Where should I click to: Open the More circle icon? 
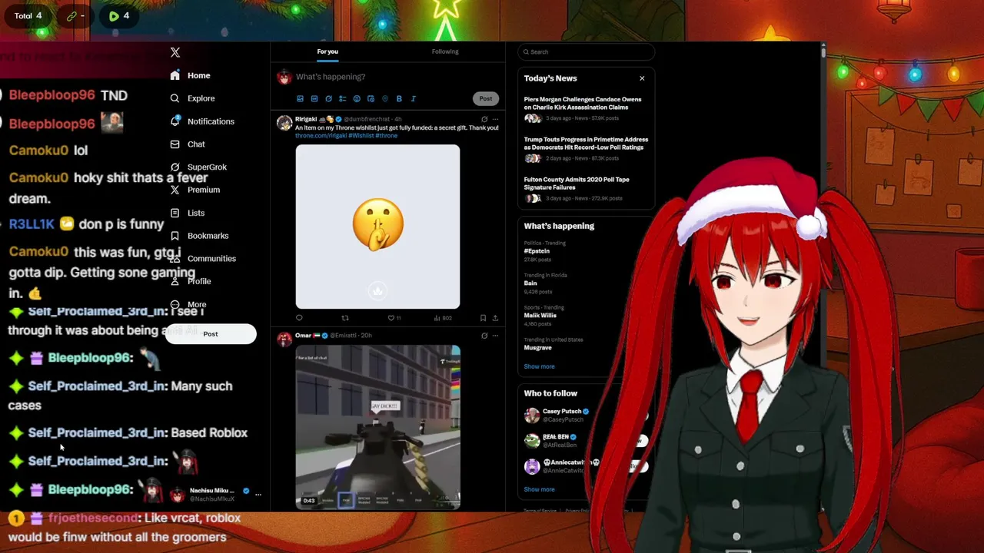coord(175,304)
